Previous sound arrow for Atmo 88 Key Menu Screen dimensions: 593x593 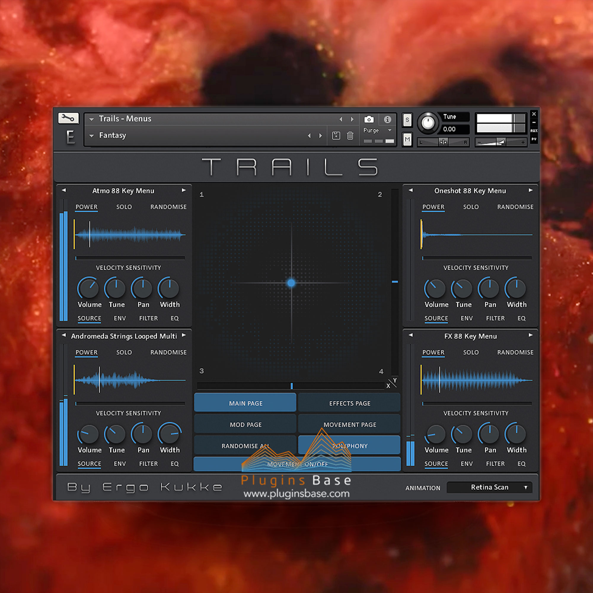point(64,190)
